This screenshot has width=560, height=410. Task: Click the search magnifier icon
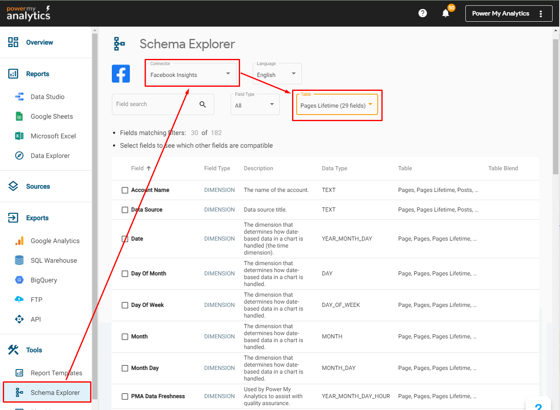[202, 104]
